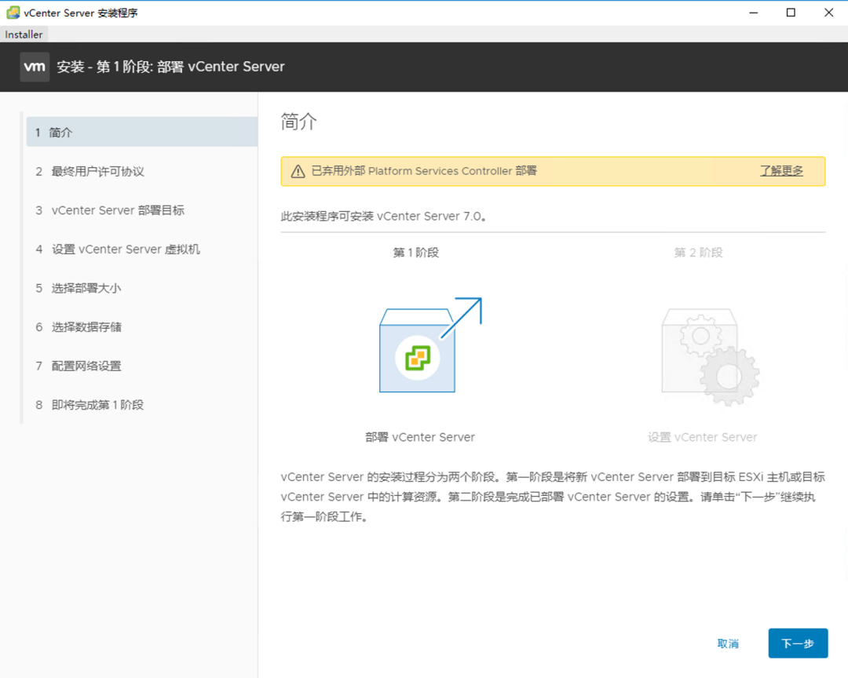848x678 pixels.
Task: Select step 1 简介 in the sidebar
Action: coord(141,132)
